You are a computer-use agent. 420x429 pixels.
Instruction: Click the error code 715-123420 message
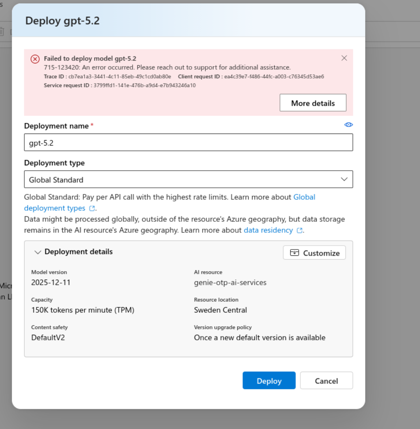167,67
